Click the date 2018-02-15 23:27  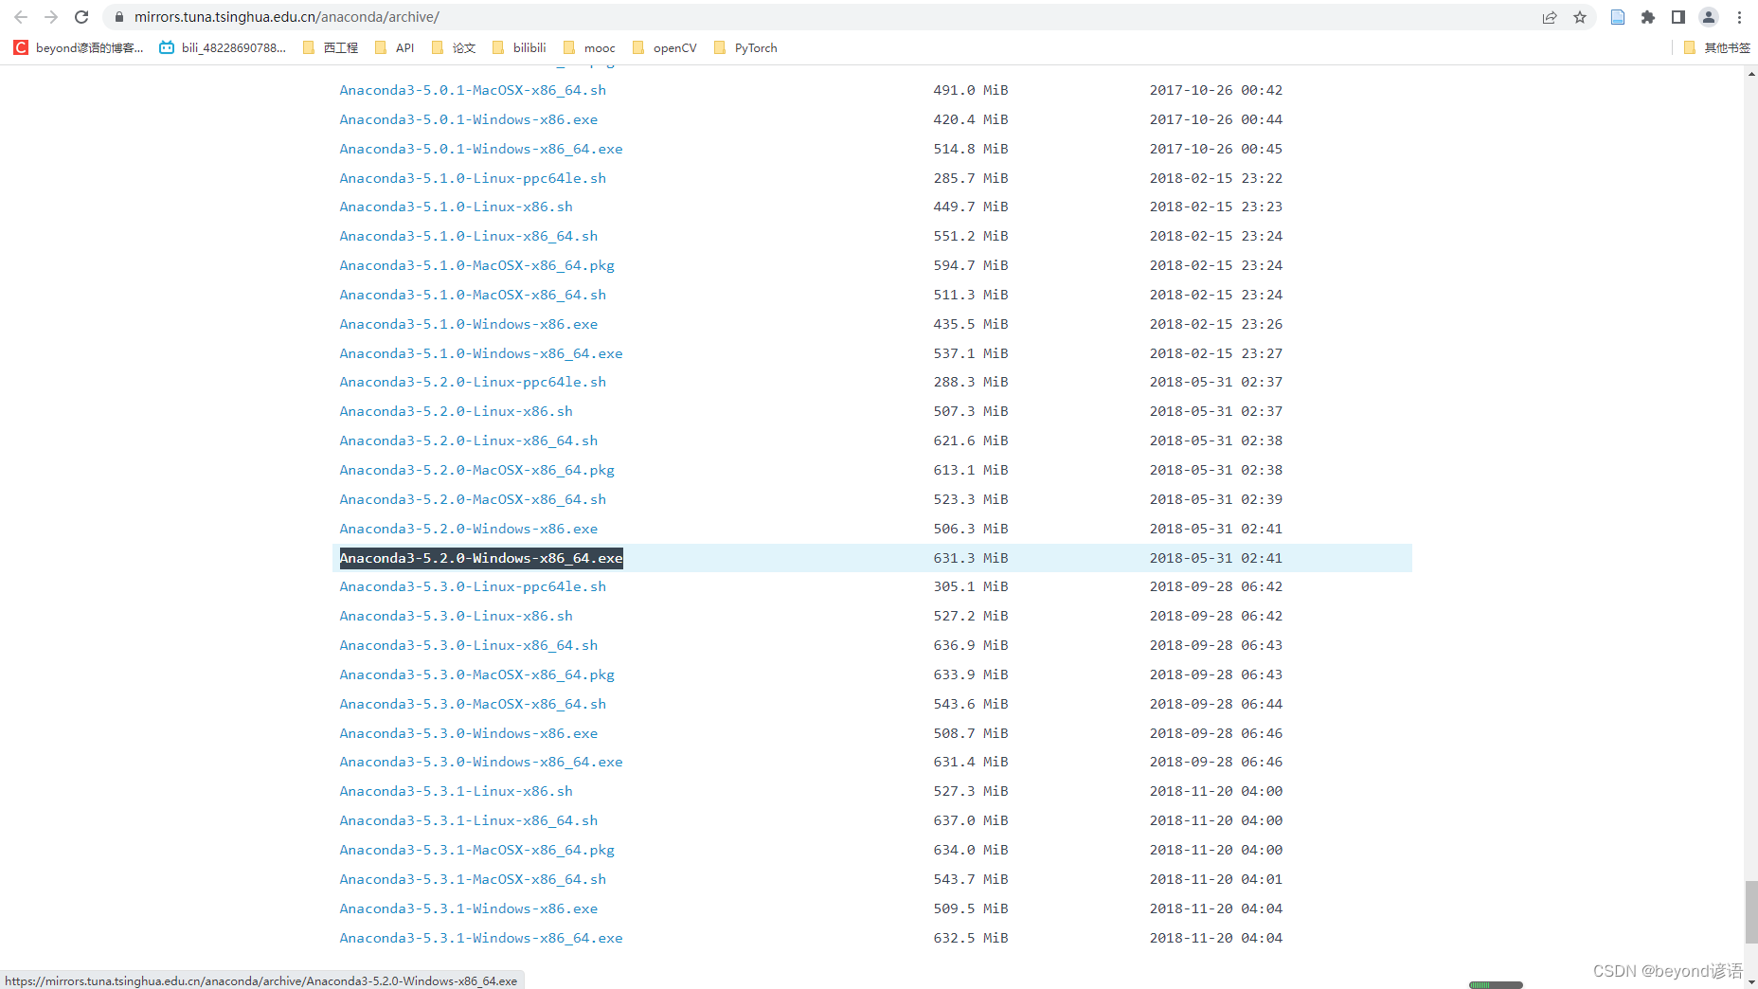(x=1216, y=353)
